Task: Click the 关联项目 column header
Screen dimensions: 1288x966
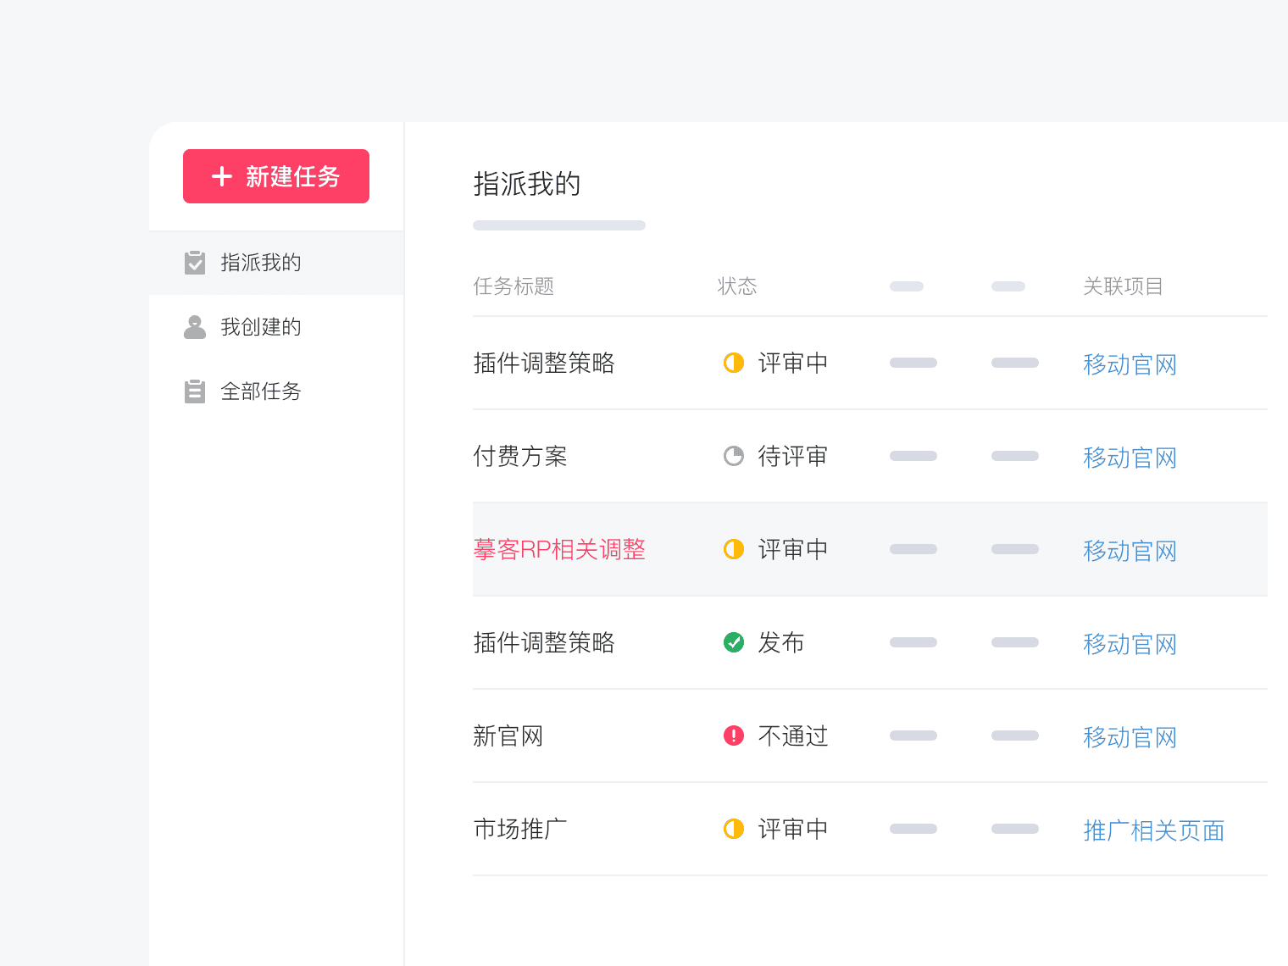Action: pos(1123,286)
